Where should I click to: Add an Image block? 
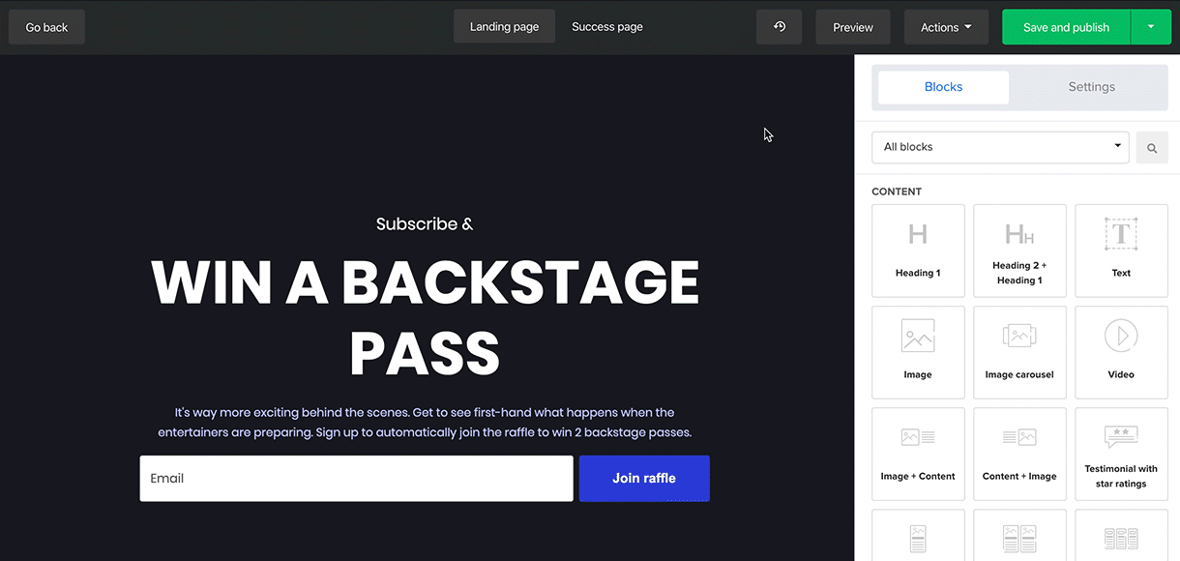pyautogui.click(x=918, y=351)
